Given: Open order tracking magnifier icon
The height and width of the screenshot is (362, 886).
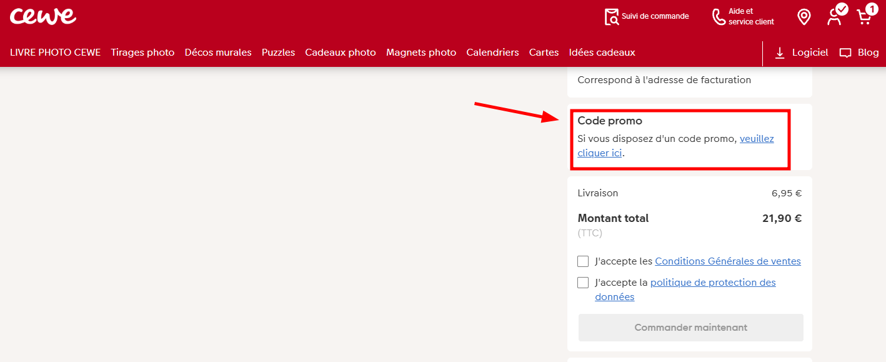Looking at the screenshot, I should pos(611,17).
